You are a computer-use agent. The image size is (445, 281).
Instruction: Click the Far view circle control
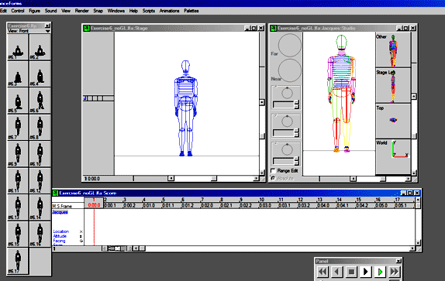point(289,46)
